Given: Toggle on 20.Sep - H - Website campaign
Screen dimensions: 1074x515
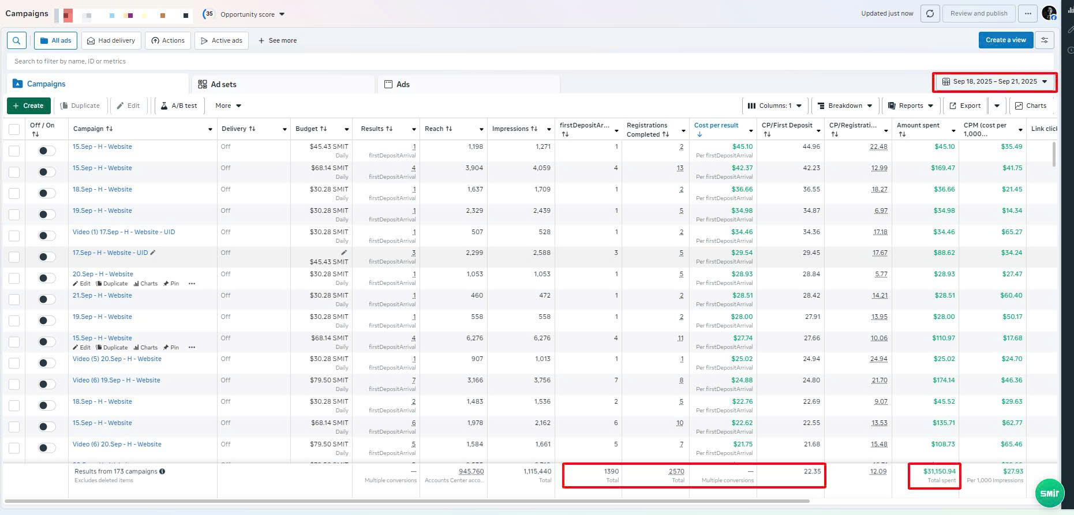Looking at the screenshot, I should (x=47, y=278).
